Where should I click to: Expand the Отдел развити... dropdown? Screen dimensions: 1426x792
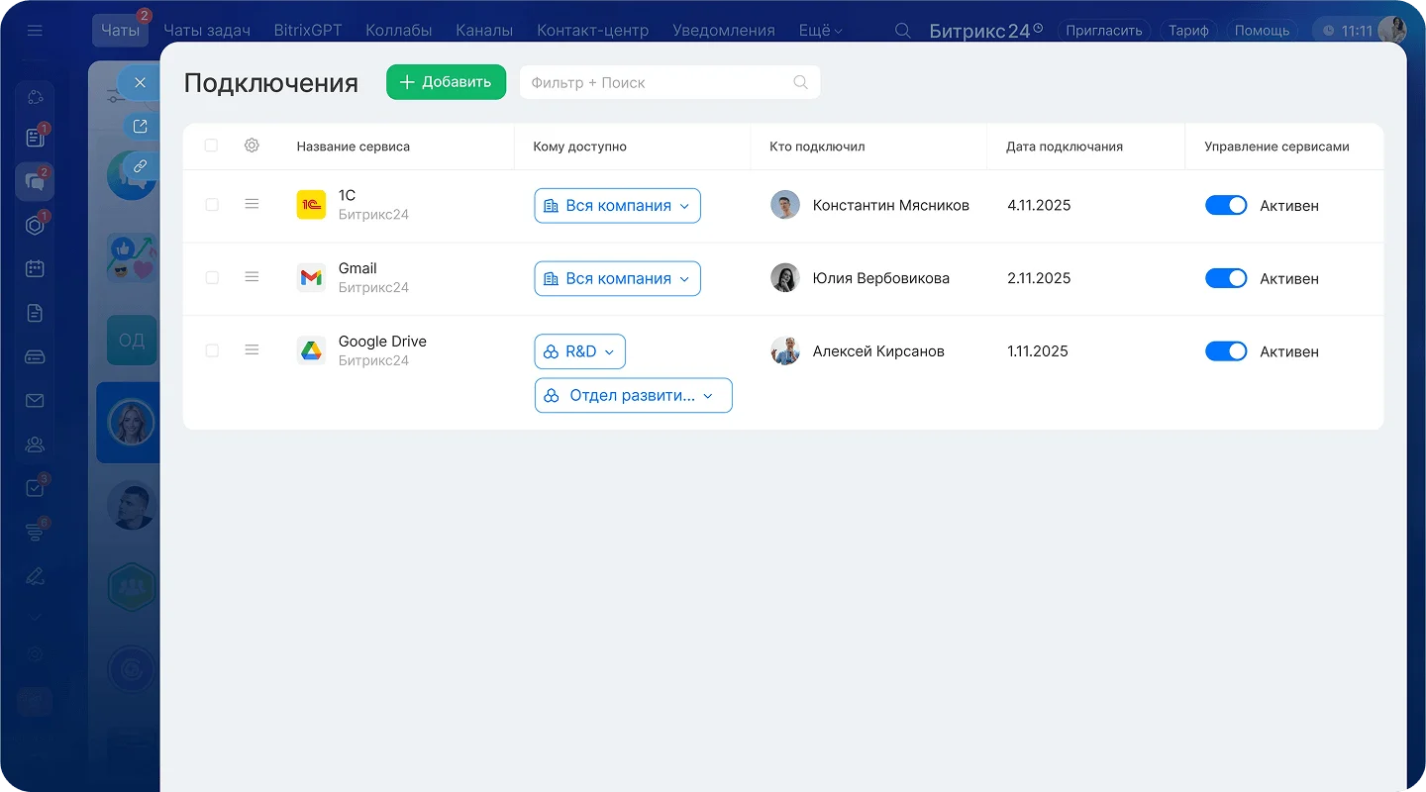(633, 395)
